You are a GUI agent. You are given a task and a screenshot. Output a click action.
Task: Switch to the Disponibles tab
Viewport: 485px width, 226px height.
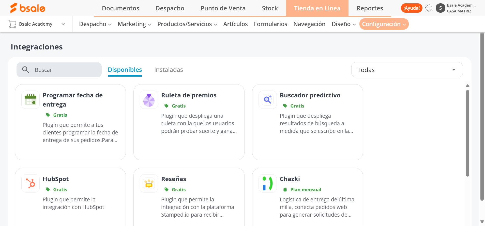(x=125, y=70)
